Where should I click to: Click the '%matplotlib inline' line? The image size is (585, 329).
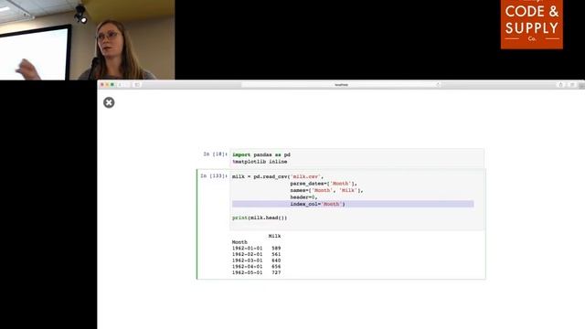pyautogui.click(x=260, y=162)
